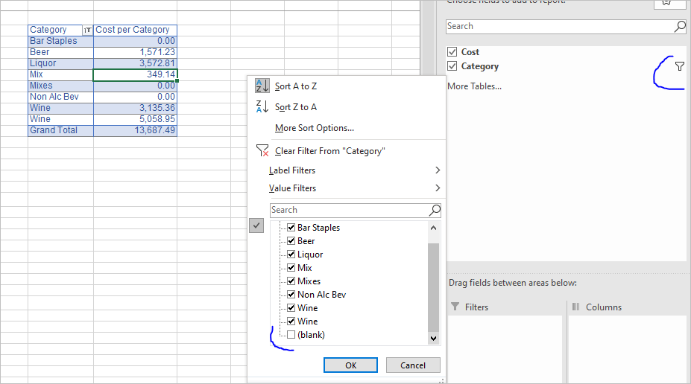Click the Sort A to Z icon
691x384 pixels.
tap(262, 86)
